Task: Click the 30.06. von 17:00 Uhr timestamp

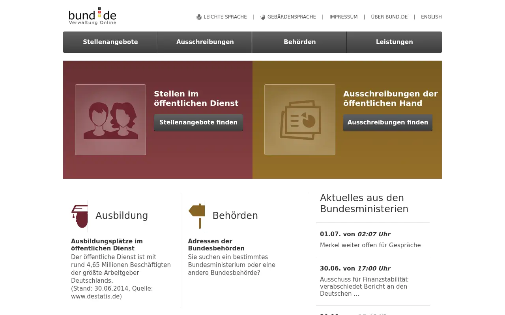Action: [355, 269]
